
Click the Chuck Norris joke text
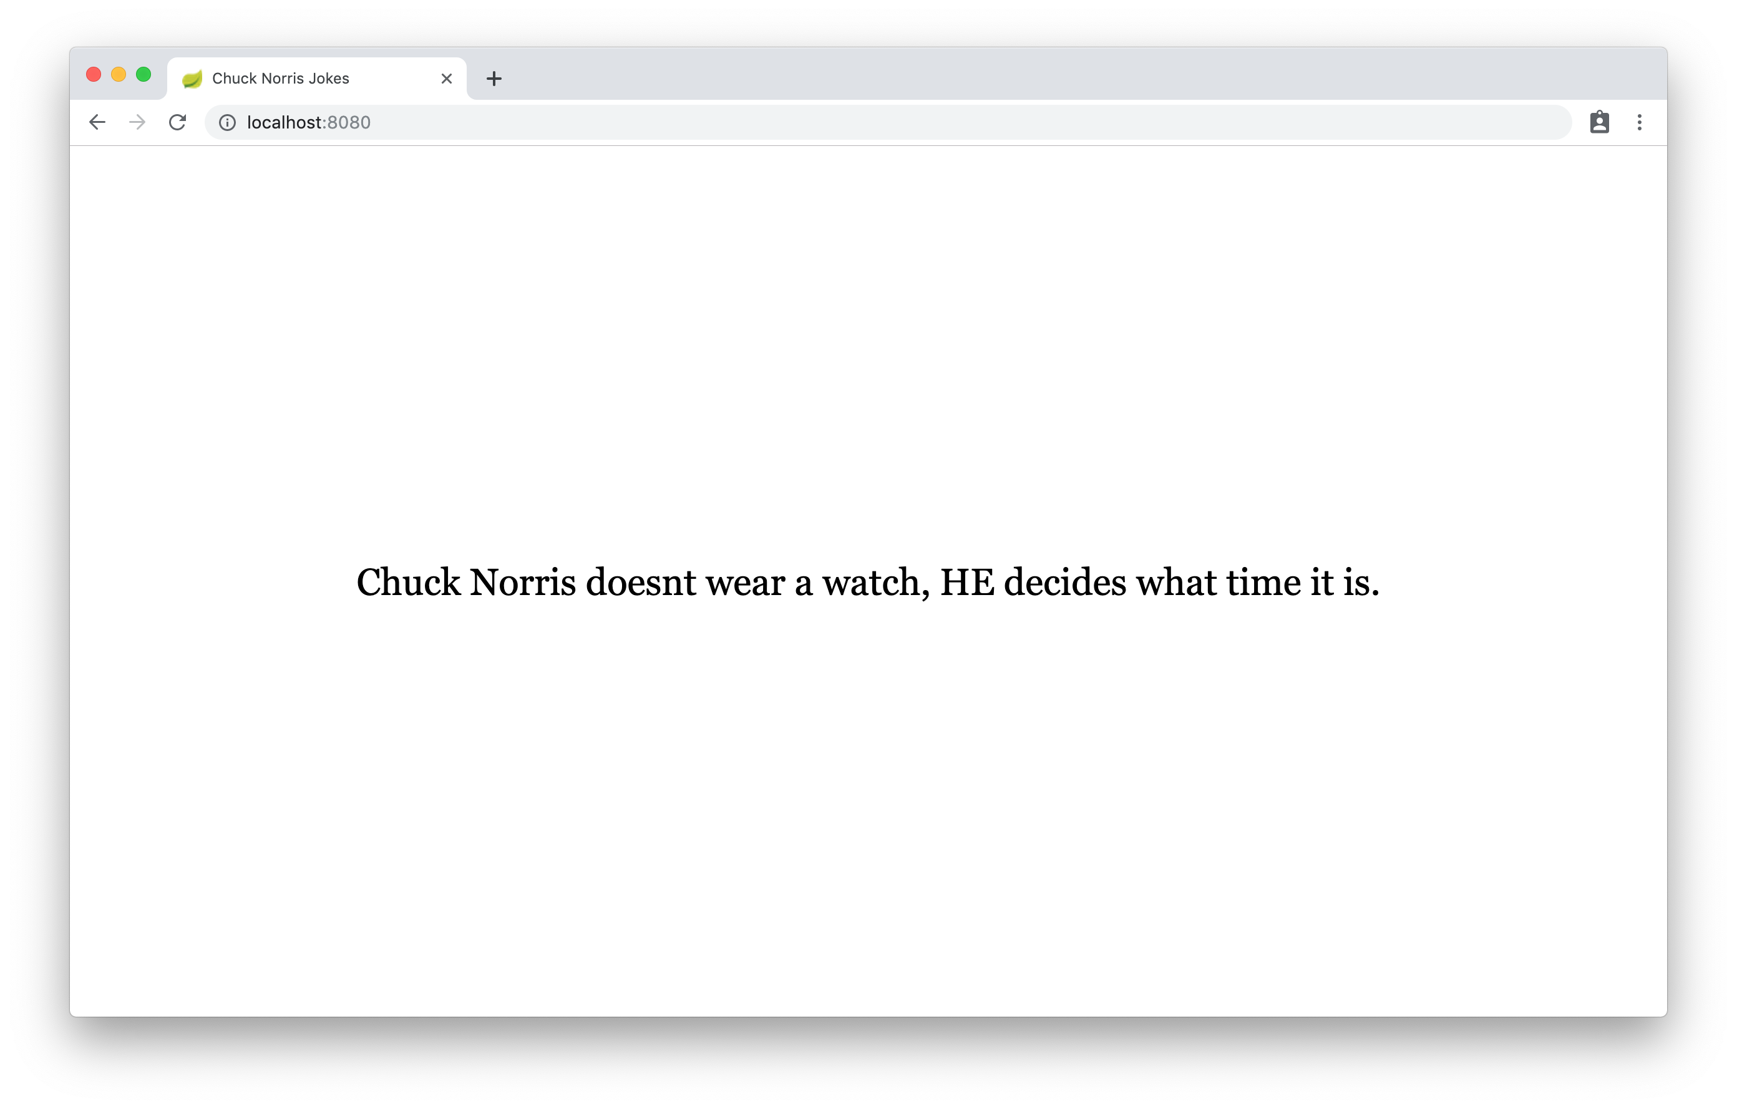[x=868, y=582]
